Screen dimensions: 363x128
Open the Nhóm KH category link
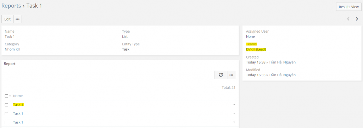[x=12, y=49]
